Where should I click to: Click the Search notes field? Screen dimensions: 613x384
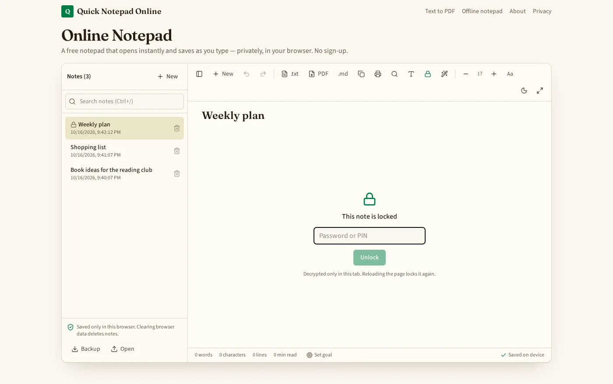124,101
